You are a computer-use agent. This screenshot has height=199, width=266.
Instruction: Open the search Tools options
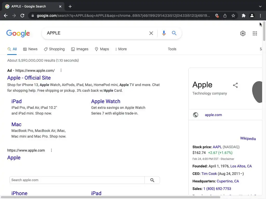point(172,49)
